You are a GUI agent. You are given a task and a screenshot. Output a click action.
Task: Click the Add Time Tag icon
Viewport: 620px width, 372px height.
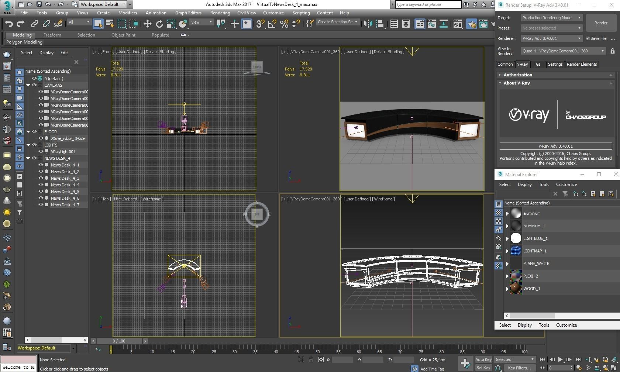tap(414, 369)
